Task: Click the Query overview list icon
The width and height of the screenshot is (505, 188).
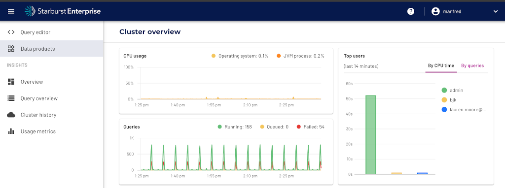Action: pos(11,98)
